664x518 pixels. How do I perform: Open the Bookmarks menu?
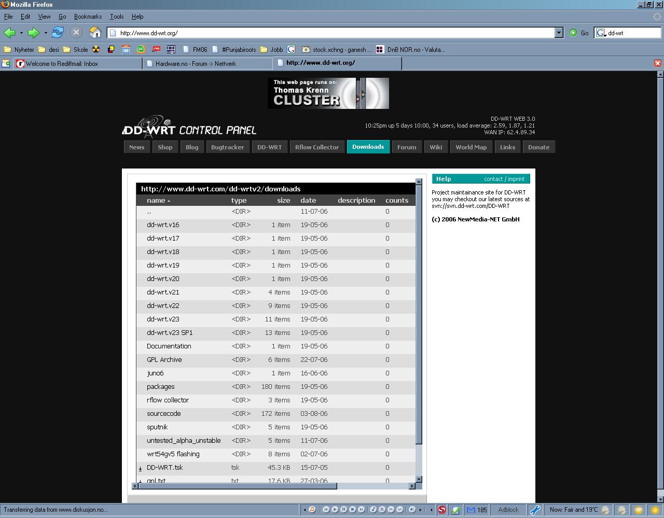[88, 17]
